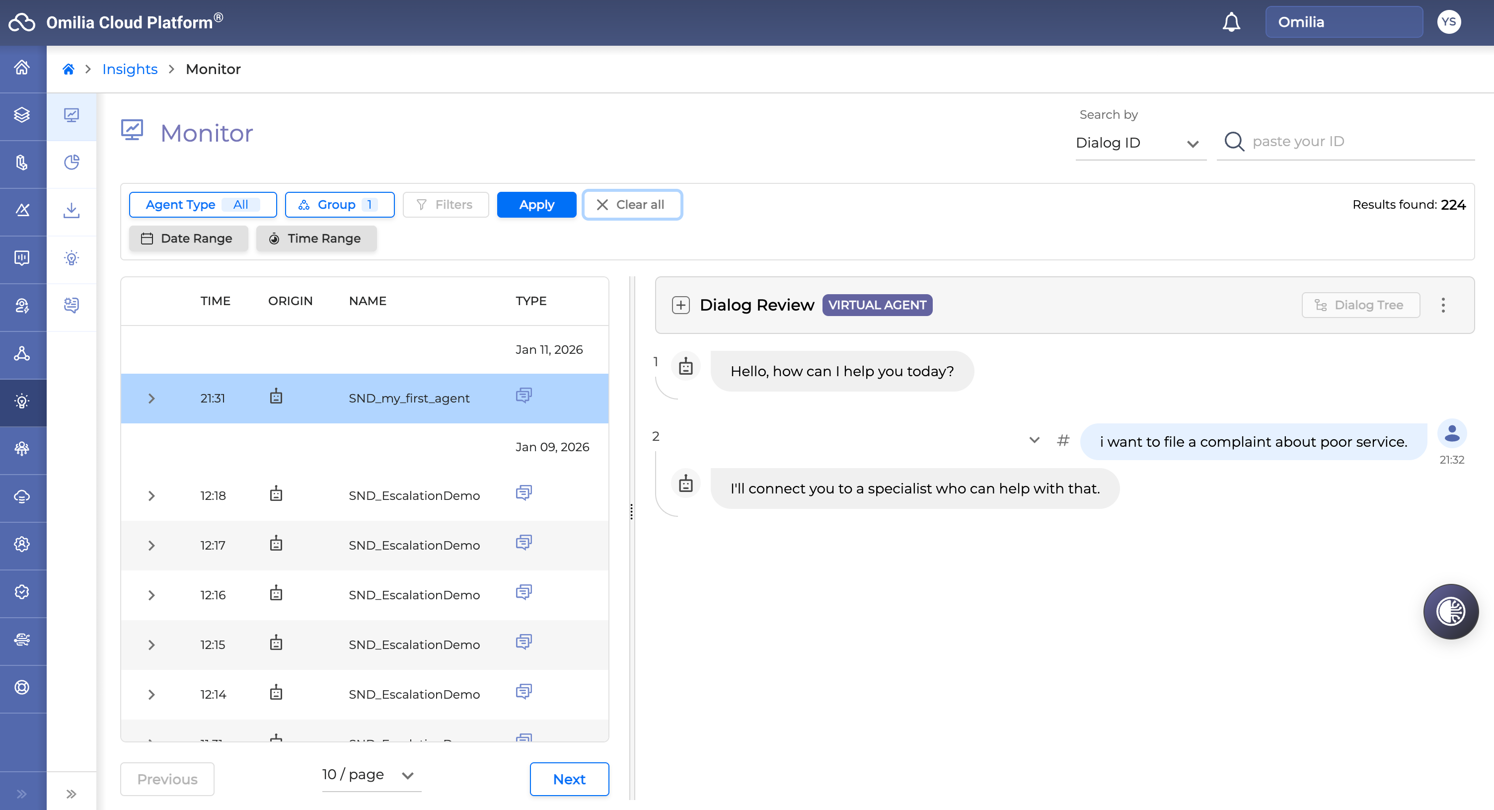
Task: Go to the Next page of results
Action: point(568,779)
